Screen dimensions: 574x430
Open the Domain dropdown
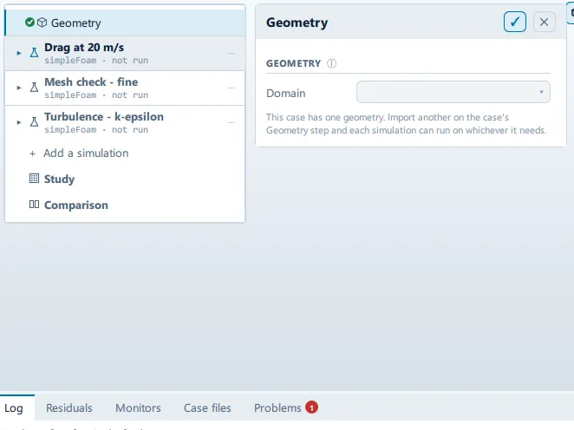click(453, 92)
